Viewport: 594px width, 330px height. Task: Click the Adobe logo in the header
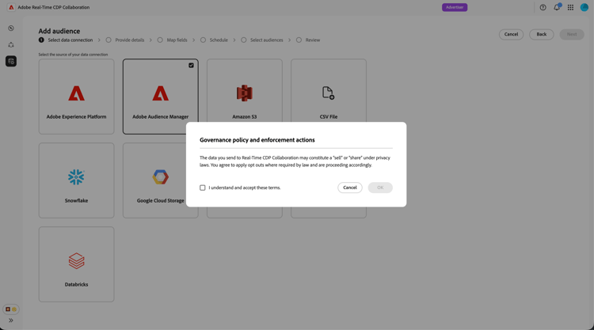11,7
